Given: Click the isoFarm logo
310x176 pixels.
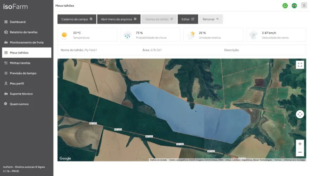Looking at the screenshot, I should [15, 7].
